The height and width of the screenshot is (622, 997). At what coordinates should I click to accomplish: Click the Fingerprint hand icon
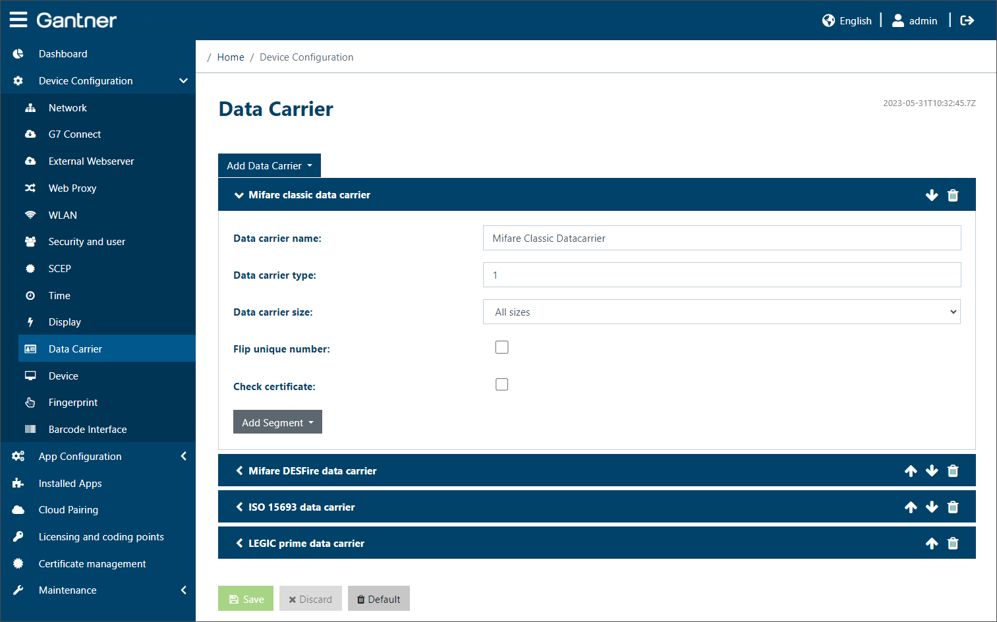pos(30,402)
